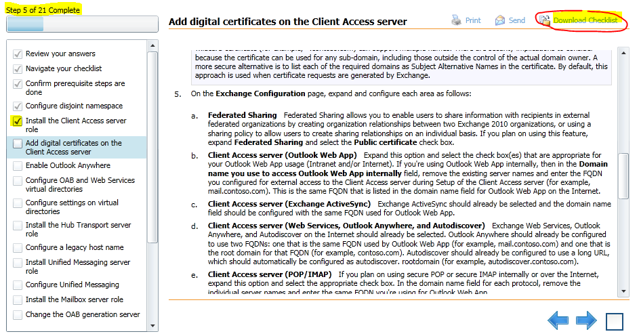The width and height of the screenshot is (639, 336).
Task: Click the Add digital certificates page heading
Action: point(288,22)
